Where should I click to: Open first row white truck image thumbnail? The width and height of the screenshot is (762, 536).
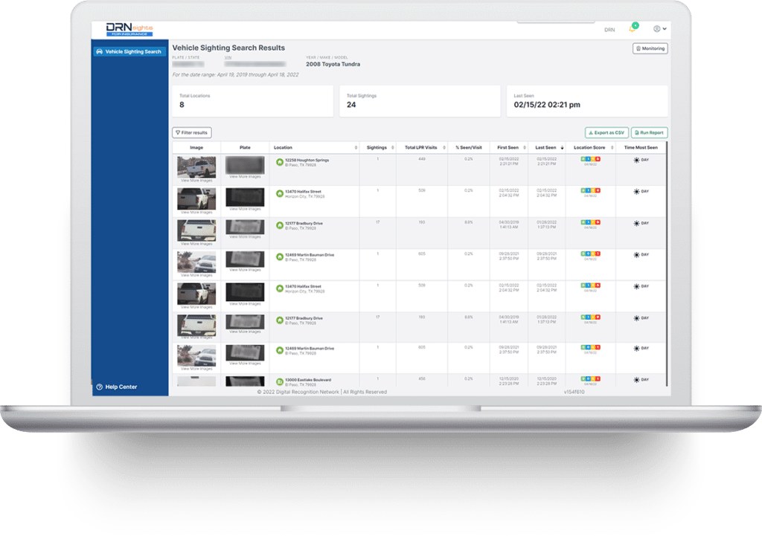pos(196,167)
